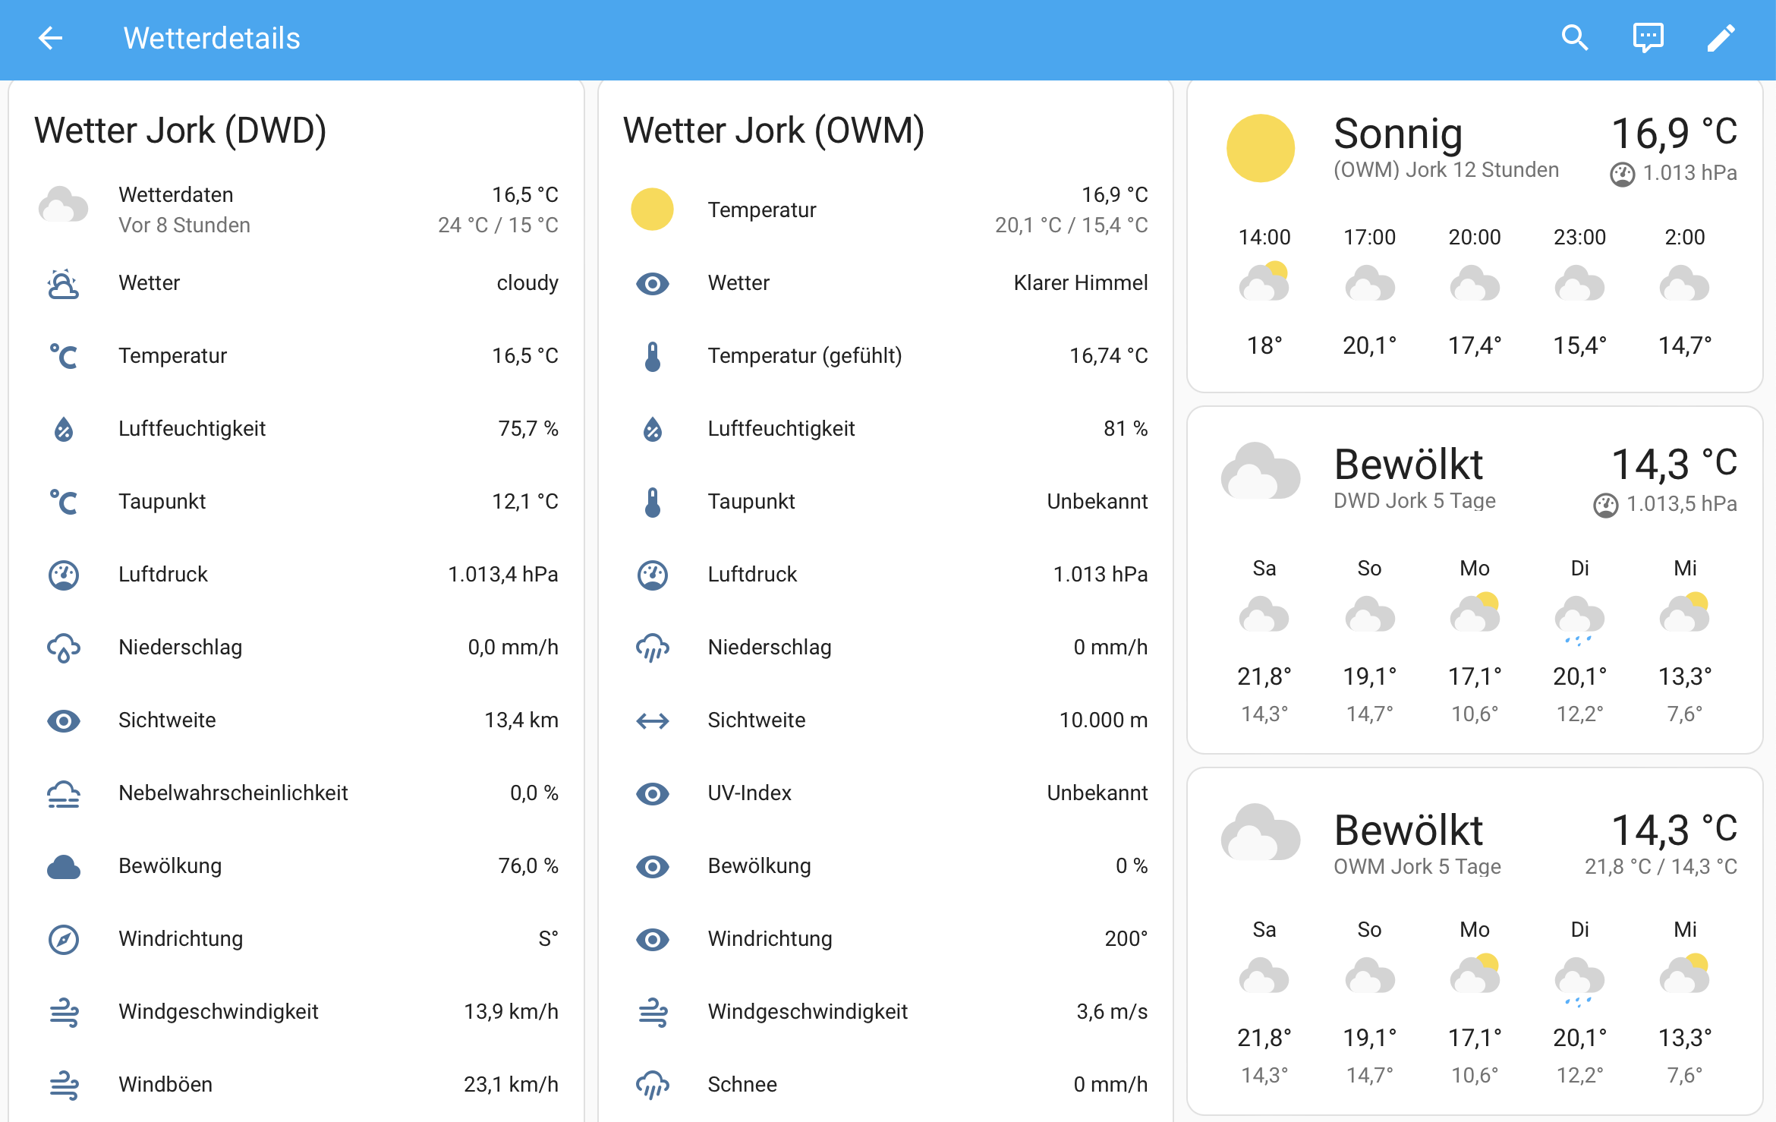Click the gauge icon next to DWD Luftdruck

[64, 575]
